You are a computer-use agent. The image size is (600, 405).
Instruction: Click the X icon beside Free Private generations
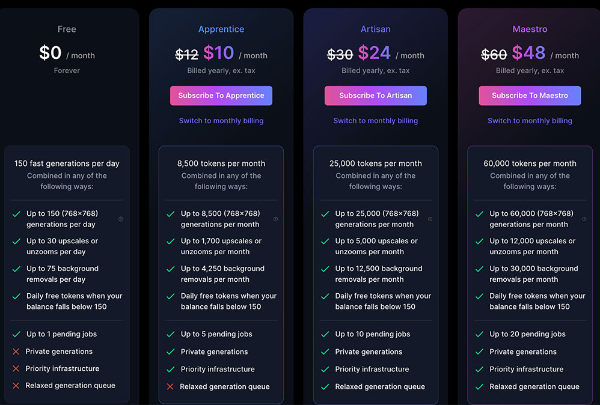pyautogui.click(x=16, y=352)
